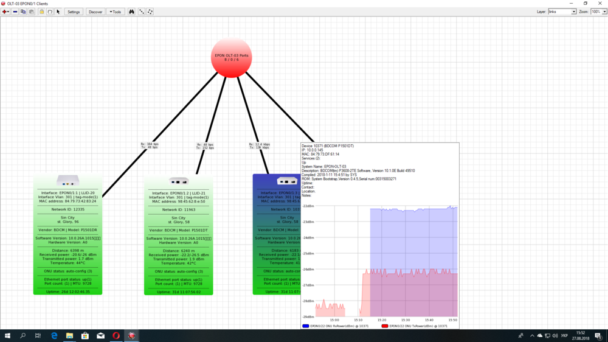Screen dimensions: 608x342
Task: Click the blue RxPower legend swatch
Action: click(x=306, y=326)
